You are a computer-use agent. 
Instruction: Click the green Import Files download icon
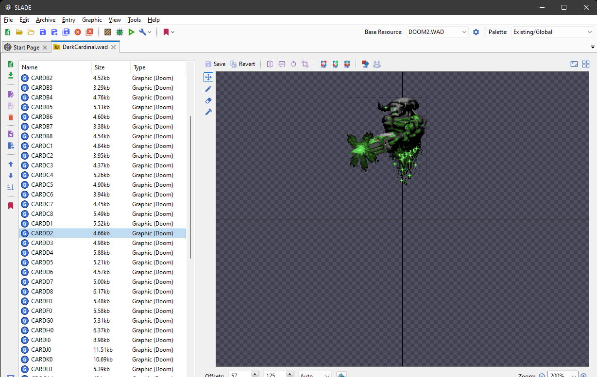pyautogui.click(x=11, y=76)
